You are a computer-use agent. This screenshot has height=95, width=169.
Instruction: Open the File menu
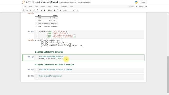[x=25, y=7]
